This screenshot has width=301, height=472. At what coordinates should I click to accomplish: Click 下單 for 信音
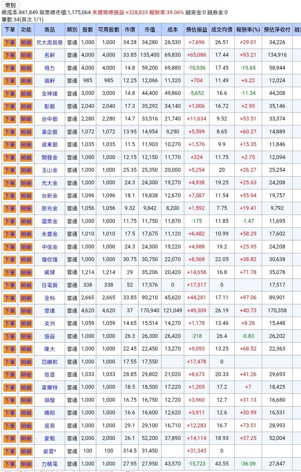[10, 375]
